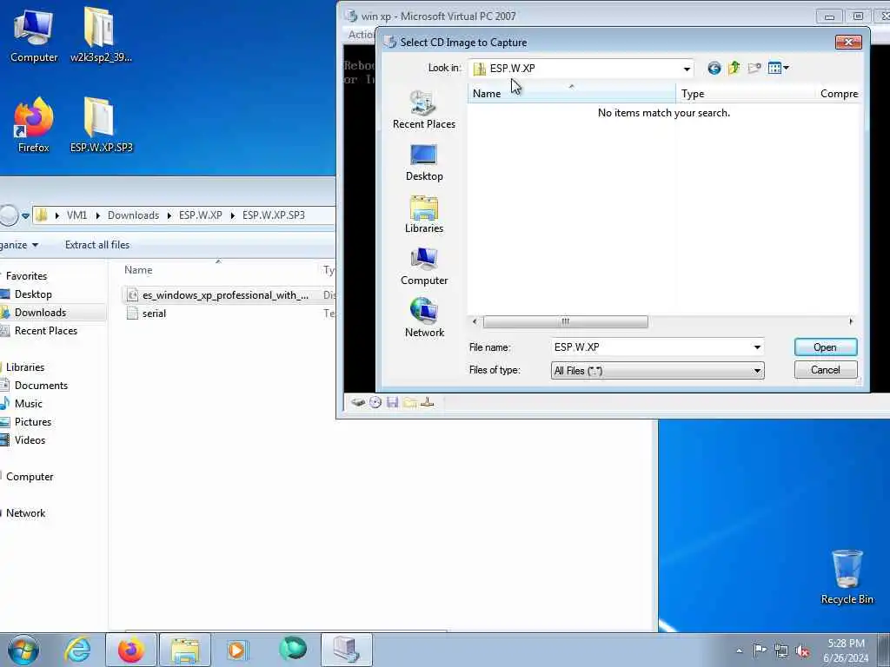The width and height of the screenshot is (890, 667).
Task: Click hard disk status icon in Virtual PC
Action: (357, 403)
